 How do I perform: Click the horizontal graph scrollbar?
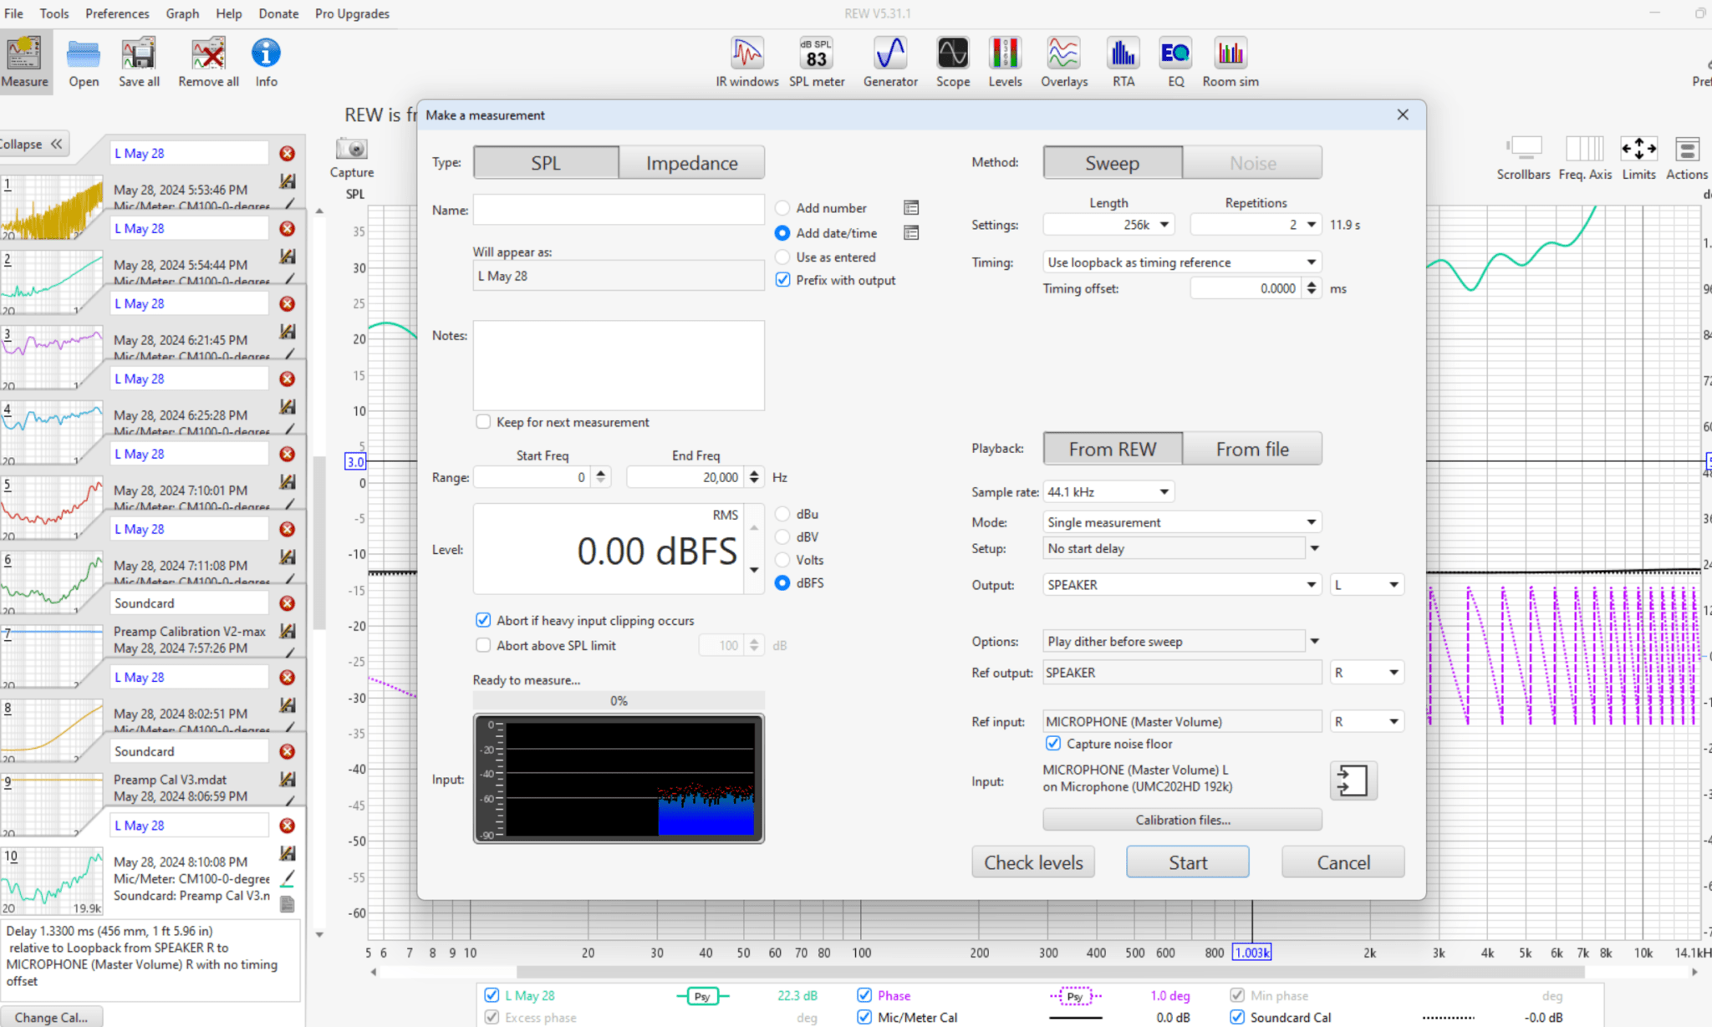(1050, 972)
